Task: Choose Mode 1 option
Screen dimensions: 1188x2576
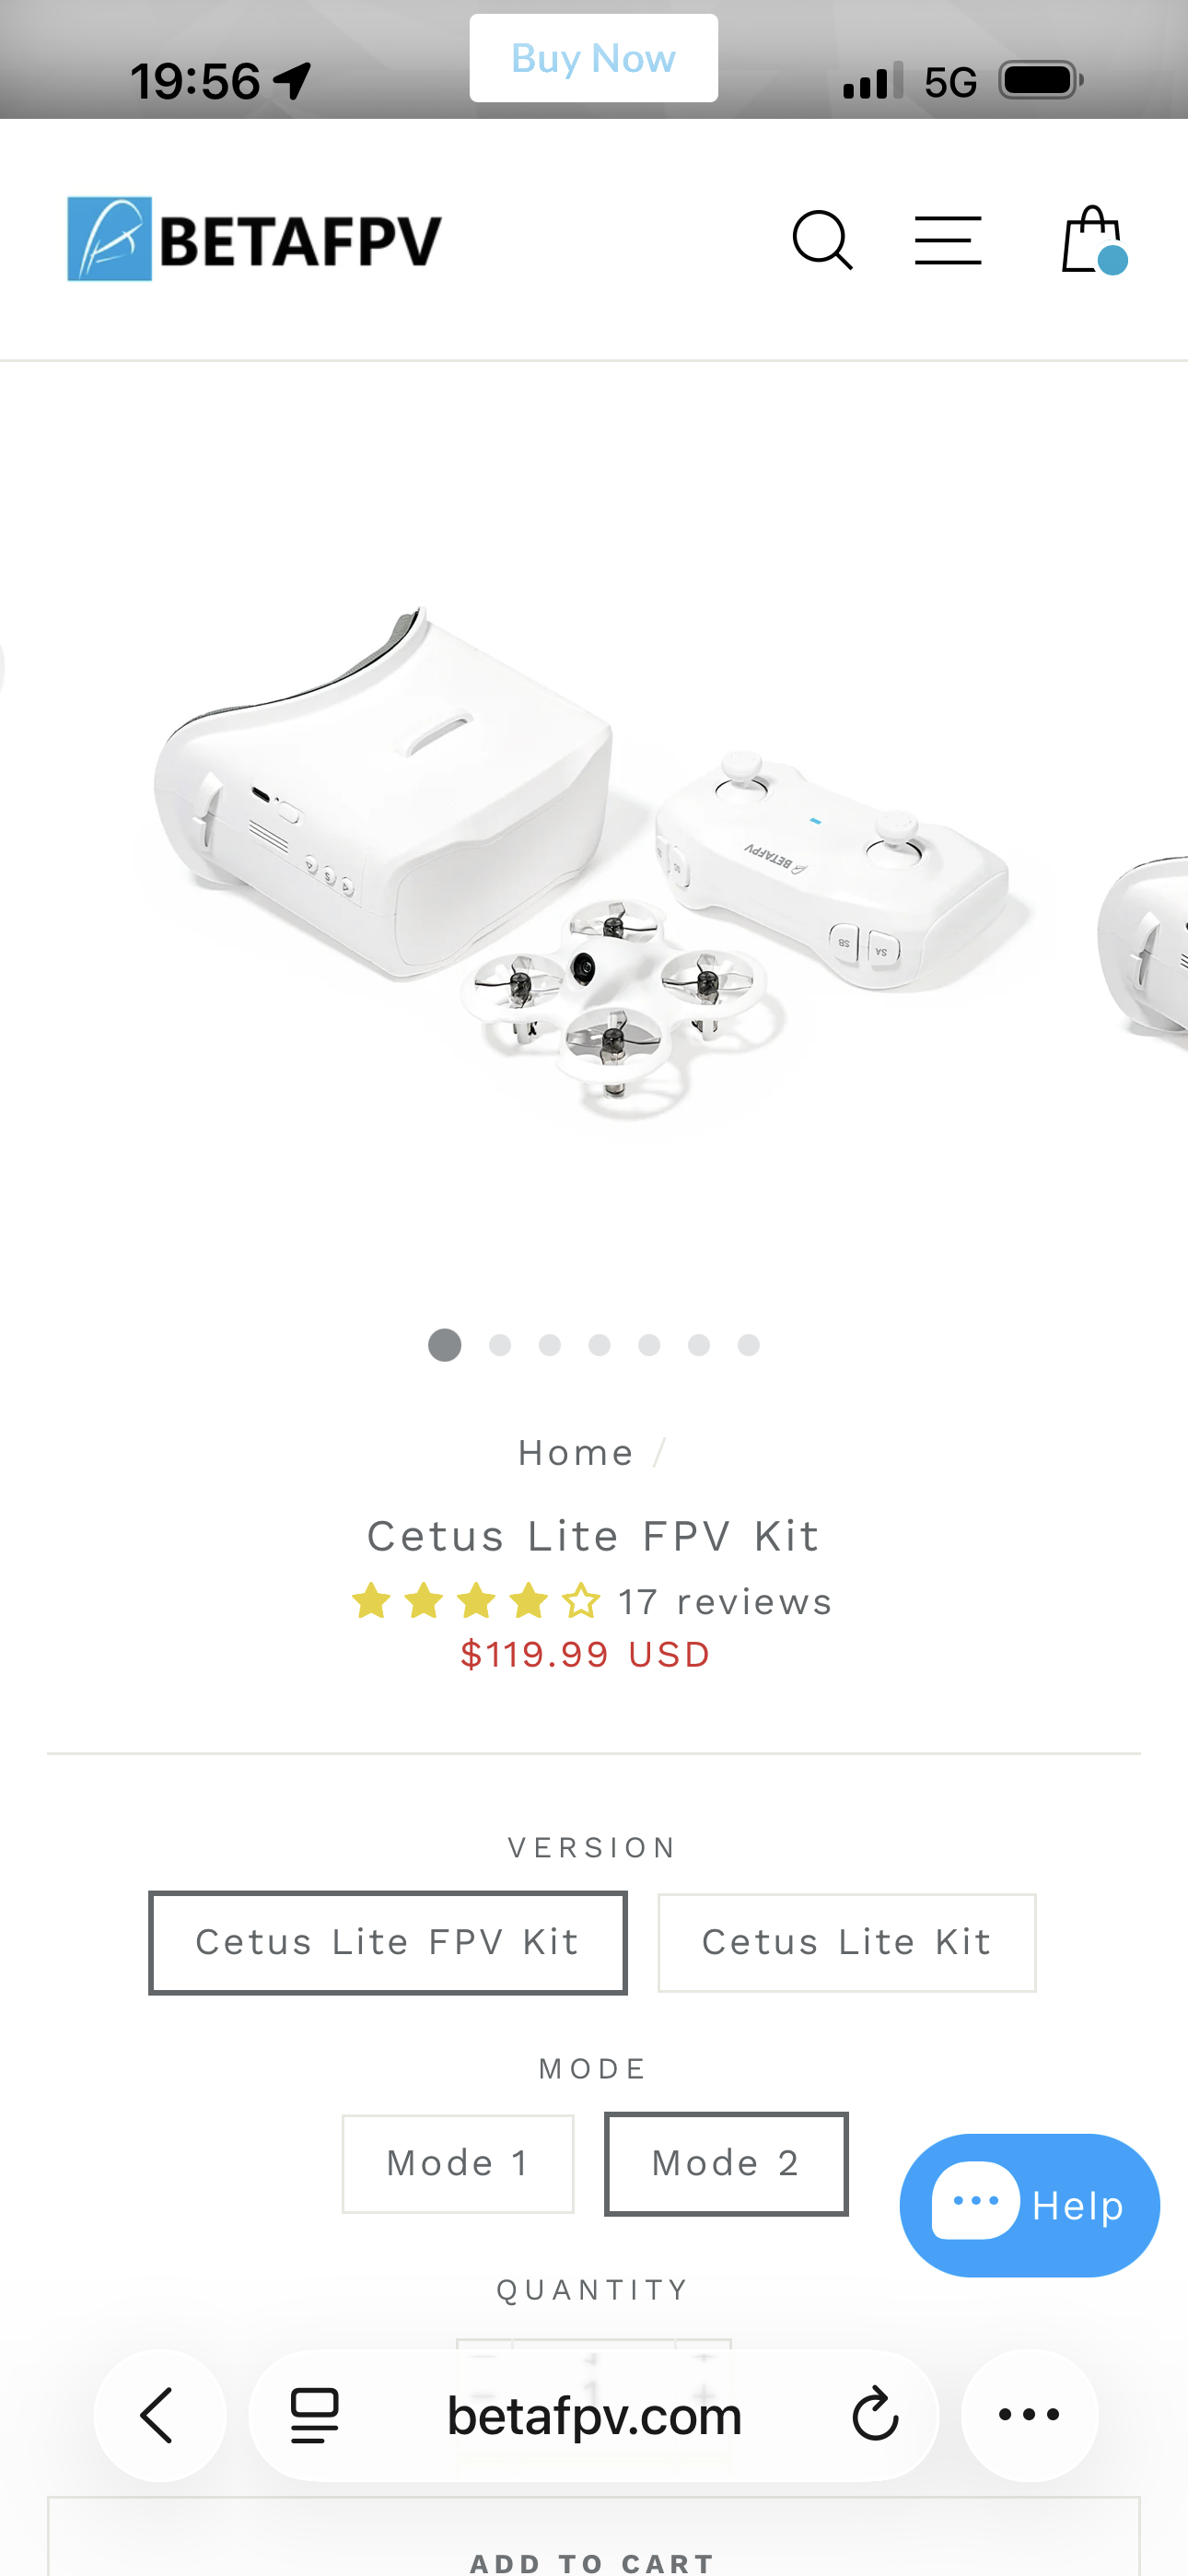Action: coord(458,2163)
